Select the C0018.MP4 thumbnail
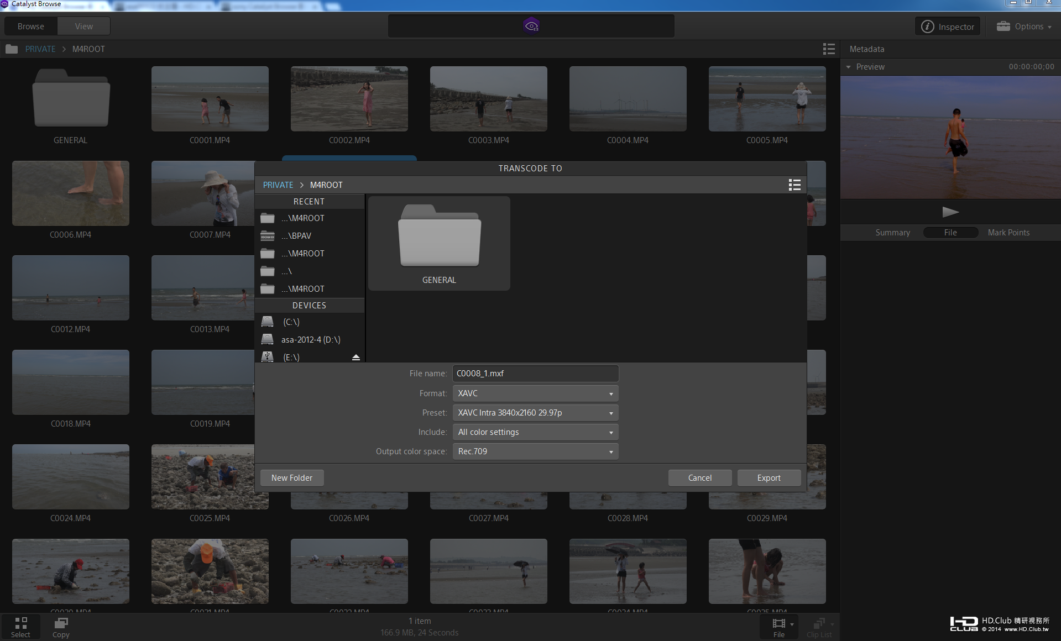The width and height of the screenshot is (1061, 641). coord(71,382)
